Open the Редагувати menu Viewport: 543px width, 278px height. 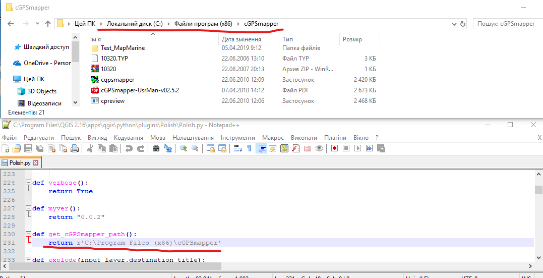point(39,138)
